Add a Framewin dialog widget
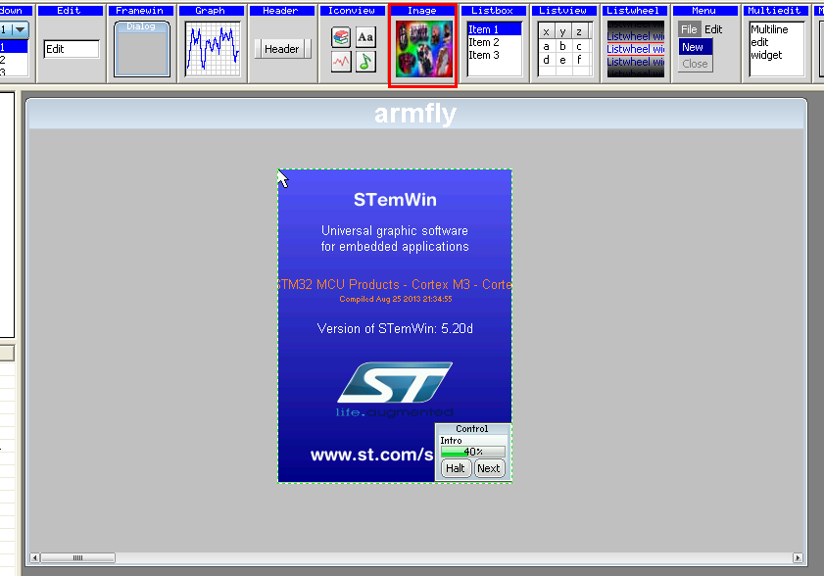824x576 pixels. click(141, 44)
